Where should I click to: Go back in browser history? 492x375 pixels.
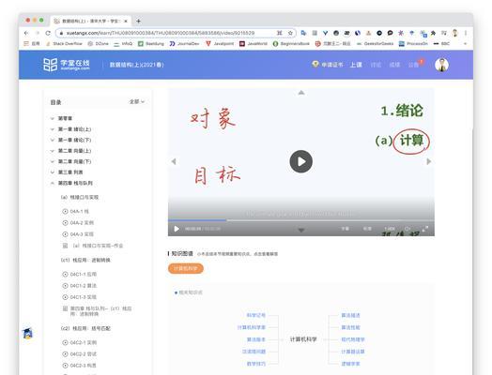coord(26,33)
